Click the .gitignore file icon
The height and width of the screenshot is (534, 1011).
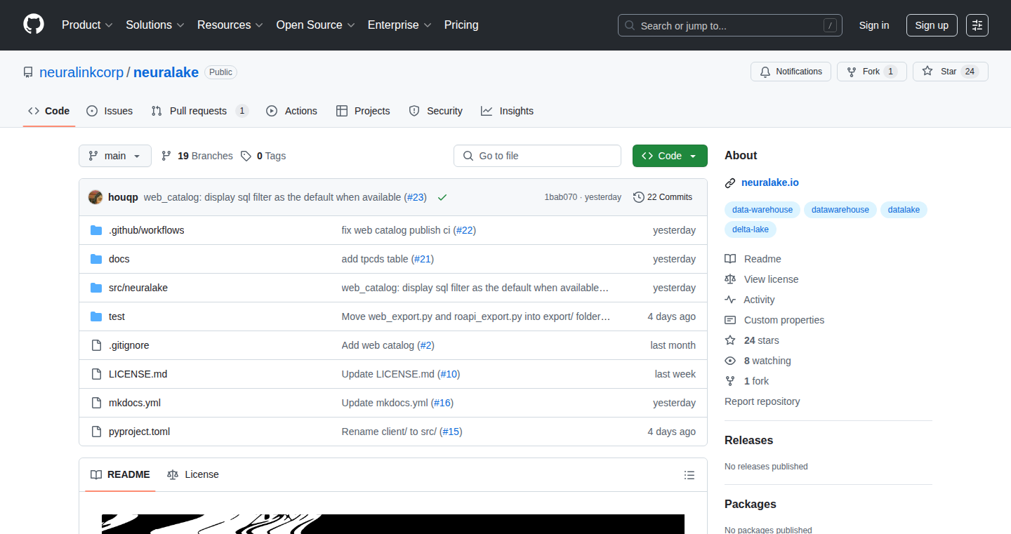tap(96, 345)
